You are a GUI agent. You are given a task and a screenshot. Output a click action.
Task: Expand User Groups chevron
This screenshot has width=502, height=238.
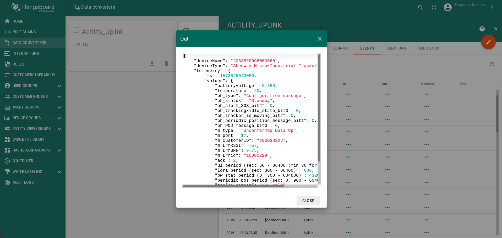(59, 86)
